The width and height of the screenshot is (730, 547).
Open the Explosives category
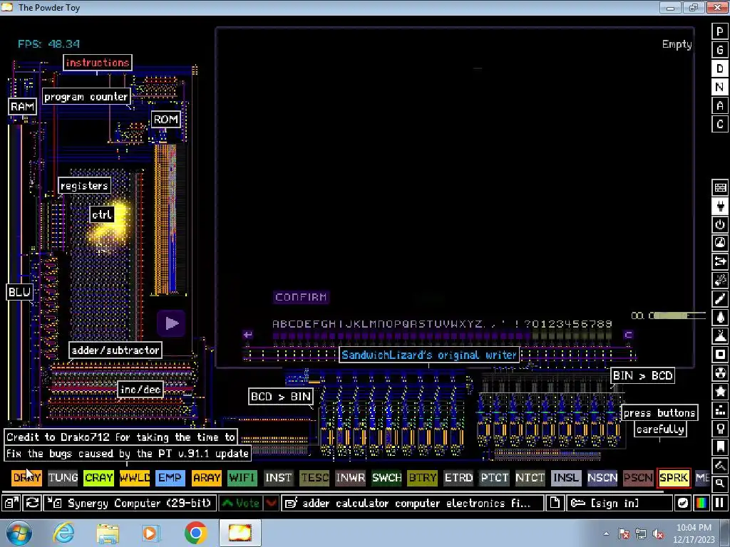pos(720,281)
